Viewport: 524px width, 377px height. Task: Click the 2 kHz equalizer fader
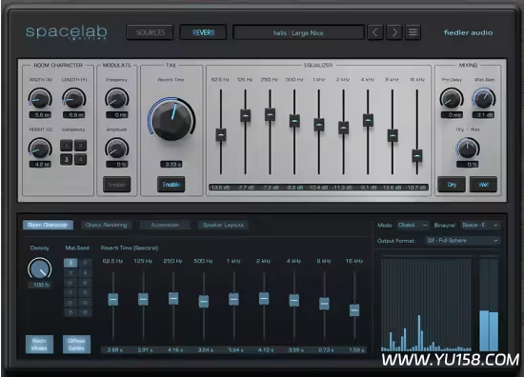344,128
